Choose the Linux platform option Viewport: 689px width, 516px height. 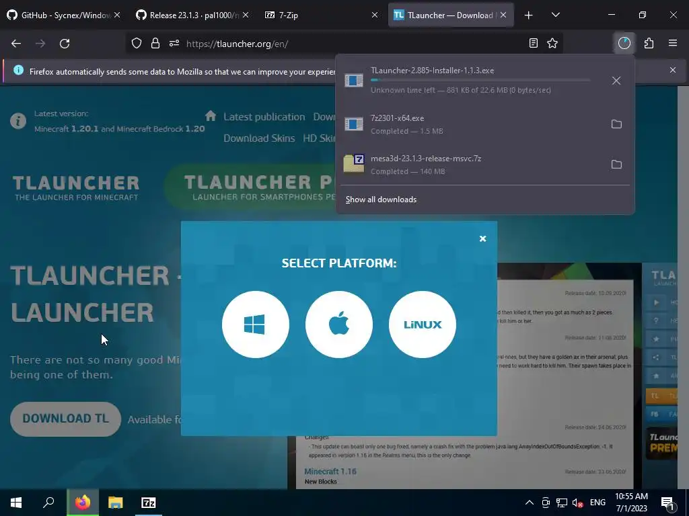pyautogui.click(x=423, y=325)
